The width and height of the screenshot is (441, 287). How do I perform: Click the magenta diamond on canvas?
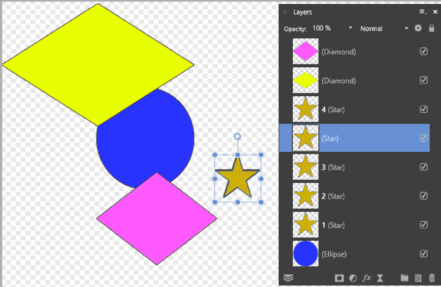click(157, 219)
